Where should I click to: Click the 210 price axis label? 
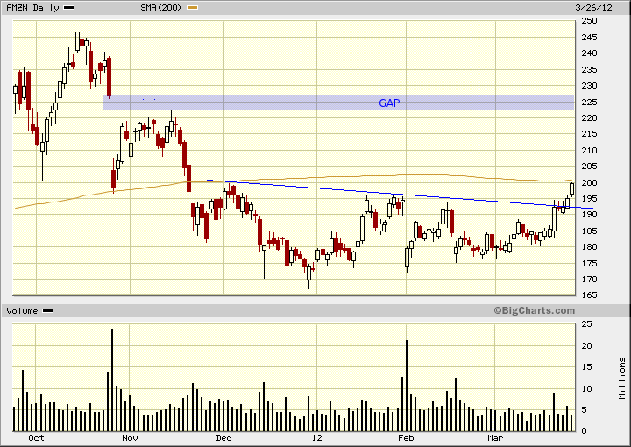point(590,151)
